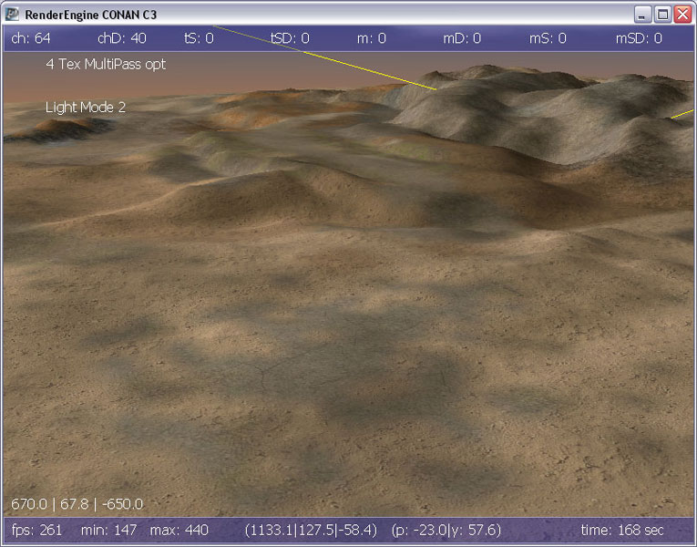
Task: Maximize the RenderEngine window
Action: [x=662, y=14]
